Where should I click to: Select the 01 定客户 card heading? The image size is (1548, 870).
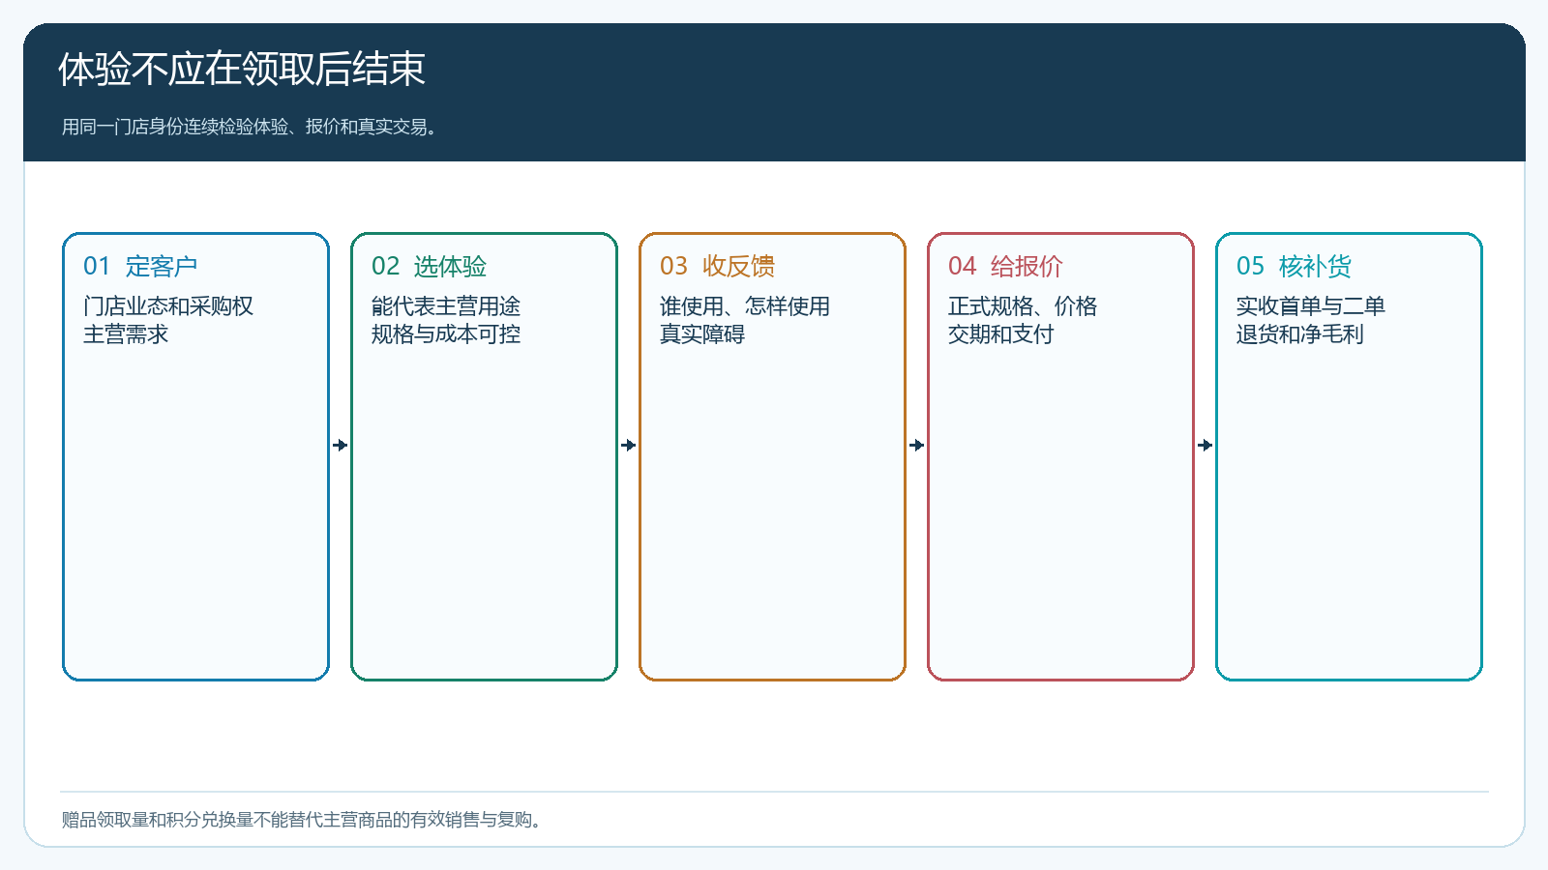point(140,266)
